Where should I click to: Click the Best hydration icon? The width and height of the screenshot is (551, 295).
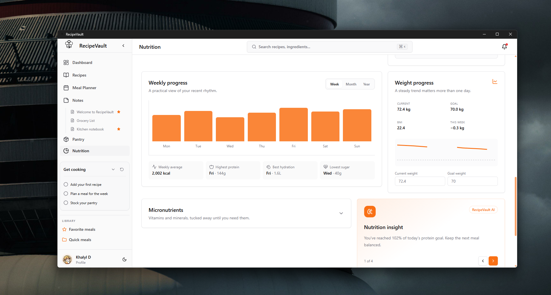(268, 167)
